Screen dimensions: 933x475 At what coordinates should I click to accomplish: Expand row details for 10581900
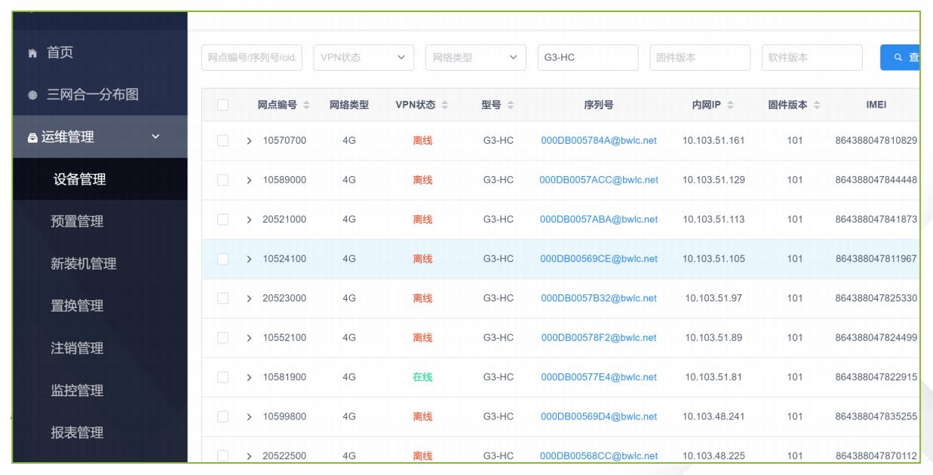pyautogui.click(x=249, y=377)
